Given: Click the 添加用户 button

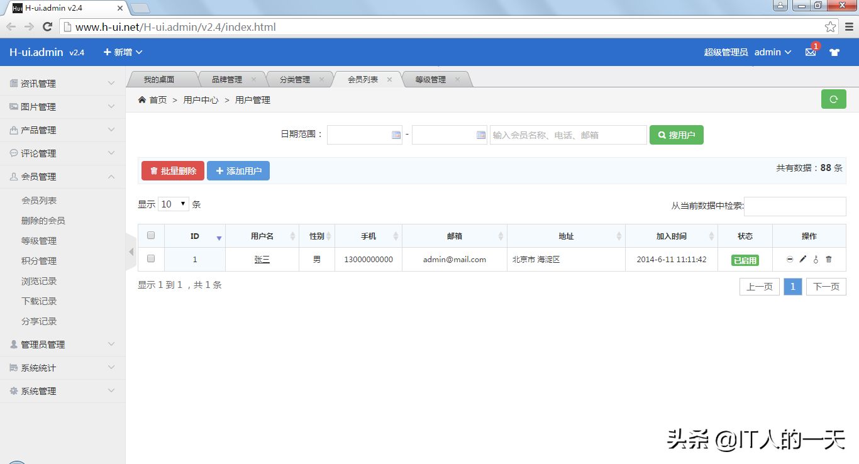Looking at the screenshot, I should coord(238,171).
